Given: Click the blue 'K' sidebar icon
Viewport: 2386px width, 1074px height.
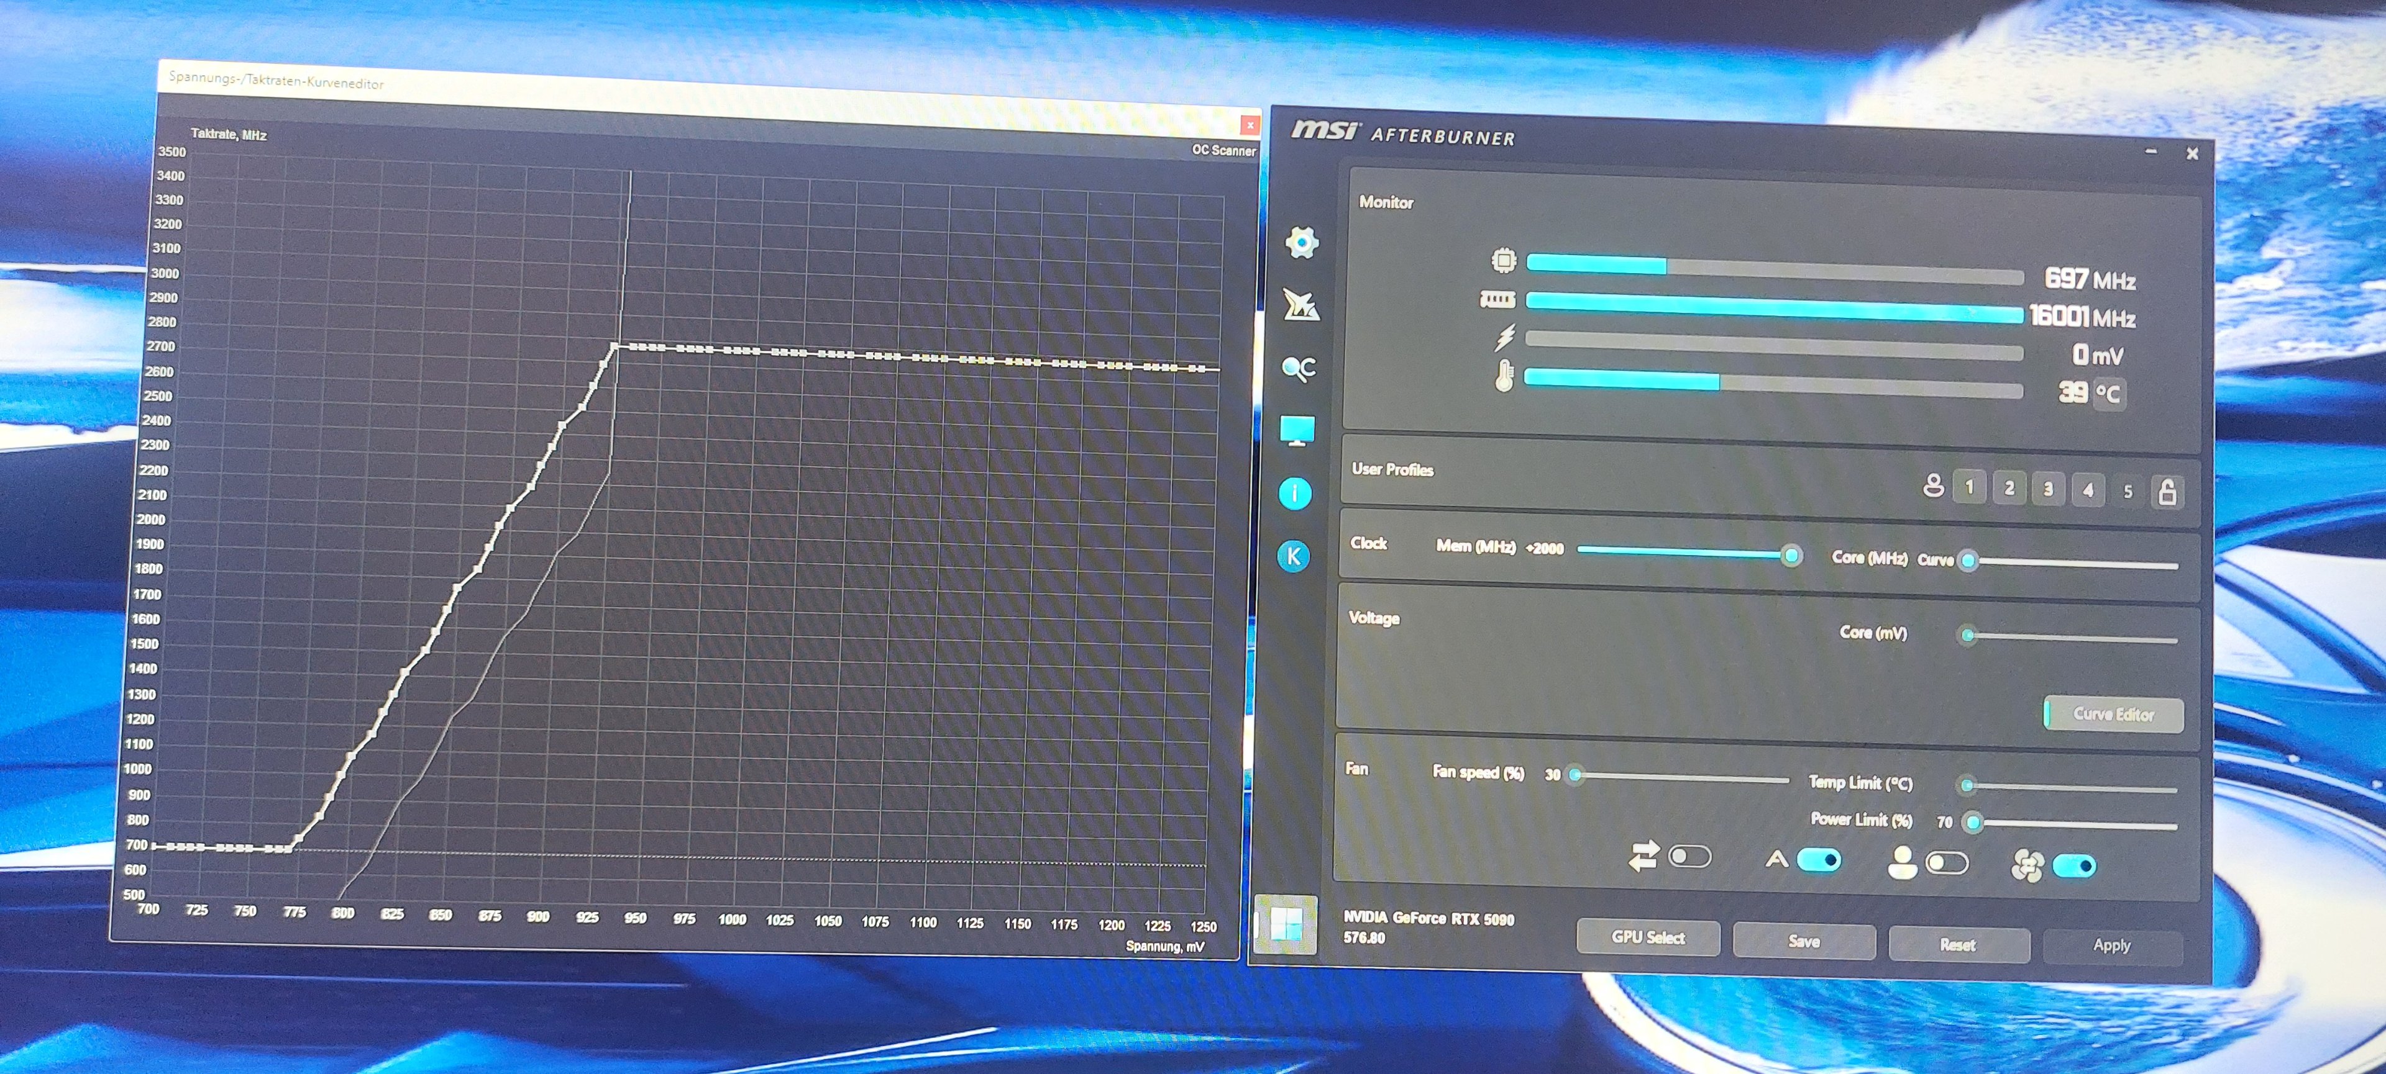Looking at the screenshot, I should (x=1294, y=556).
